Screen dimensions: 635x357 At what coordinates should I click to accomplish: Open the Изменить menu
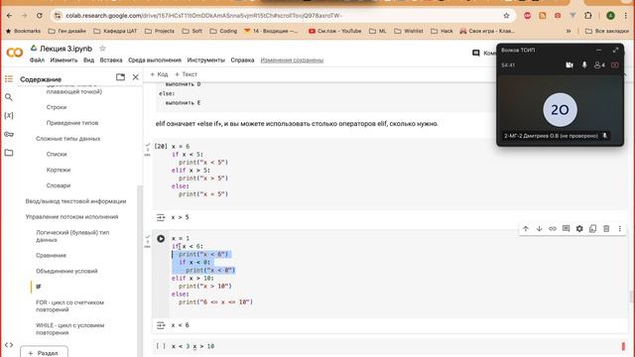[x=63, y=59]
